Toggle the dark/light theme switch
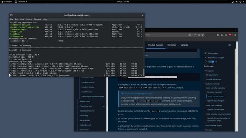This screenshot has height=138, width=246. tap(211, 62)
